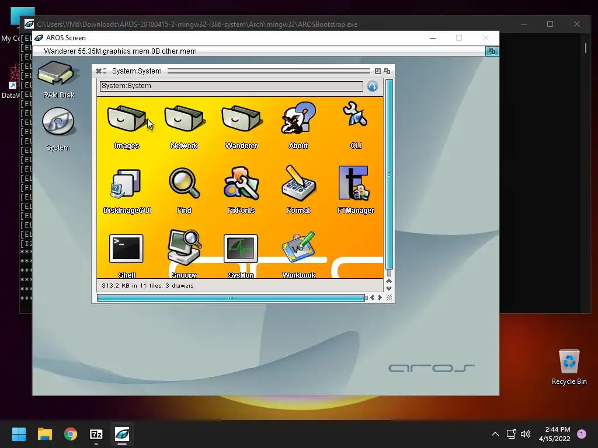Image resolution: width=598 pixels, height=448 pixels.
Task: Launch the About program icon
Action: coord(298,118)
